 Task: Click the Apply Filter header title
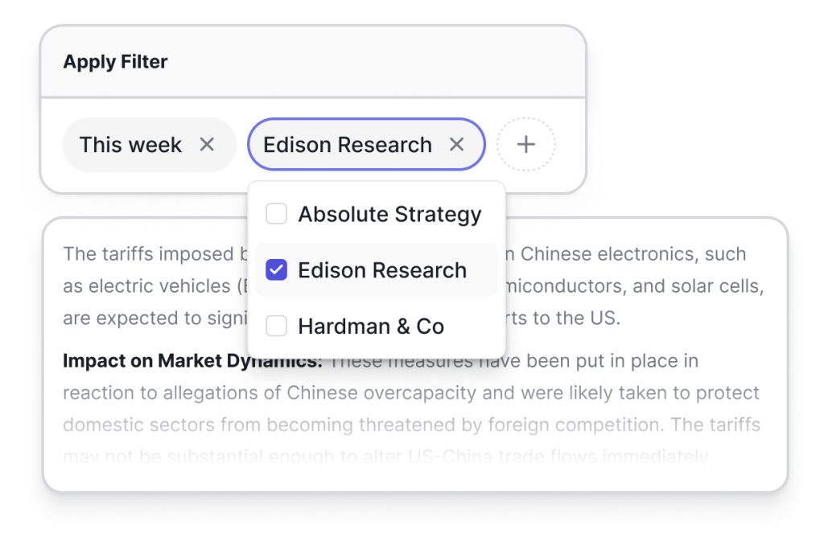click(x=115, y=62)
